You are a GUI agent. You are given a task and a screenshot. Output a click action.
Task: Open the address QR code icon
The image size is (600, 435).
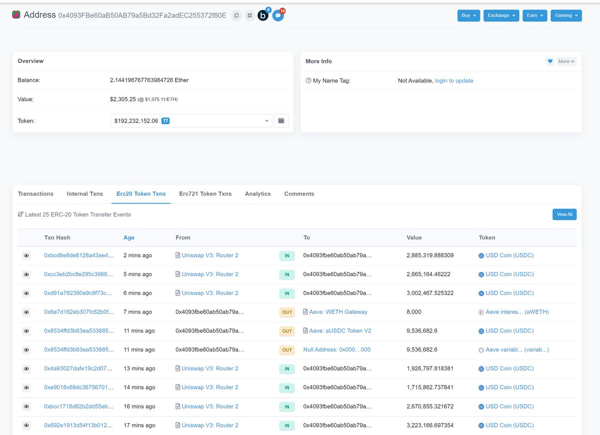[250, 15]
